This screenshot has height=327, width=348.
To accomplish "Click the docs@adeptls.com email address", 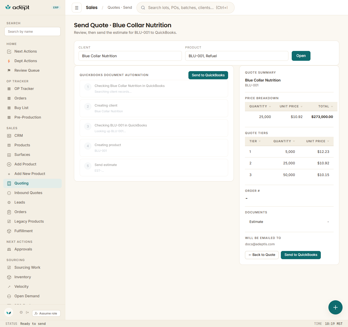I will [x=260, y=244].
